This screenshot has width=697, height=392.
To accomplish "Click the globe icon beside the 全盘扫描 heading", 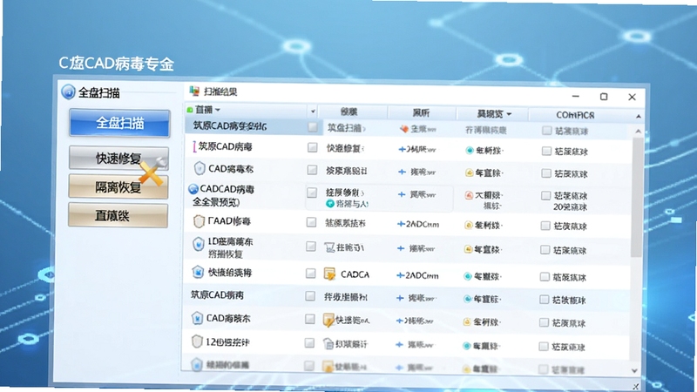I will coord(68,92).
